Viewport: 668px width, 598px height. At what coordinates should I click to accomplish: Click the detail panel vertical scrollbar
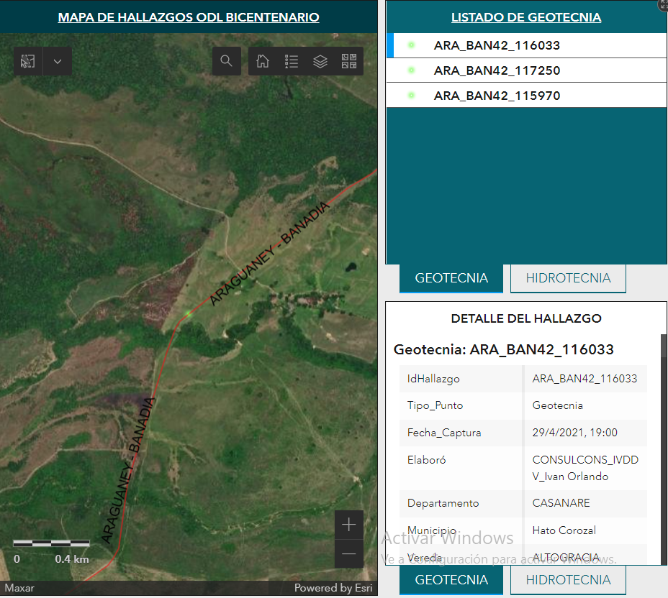(663, 431)
